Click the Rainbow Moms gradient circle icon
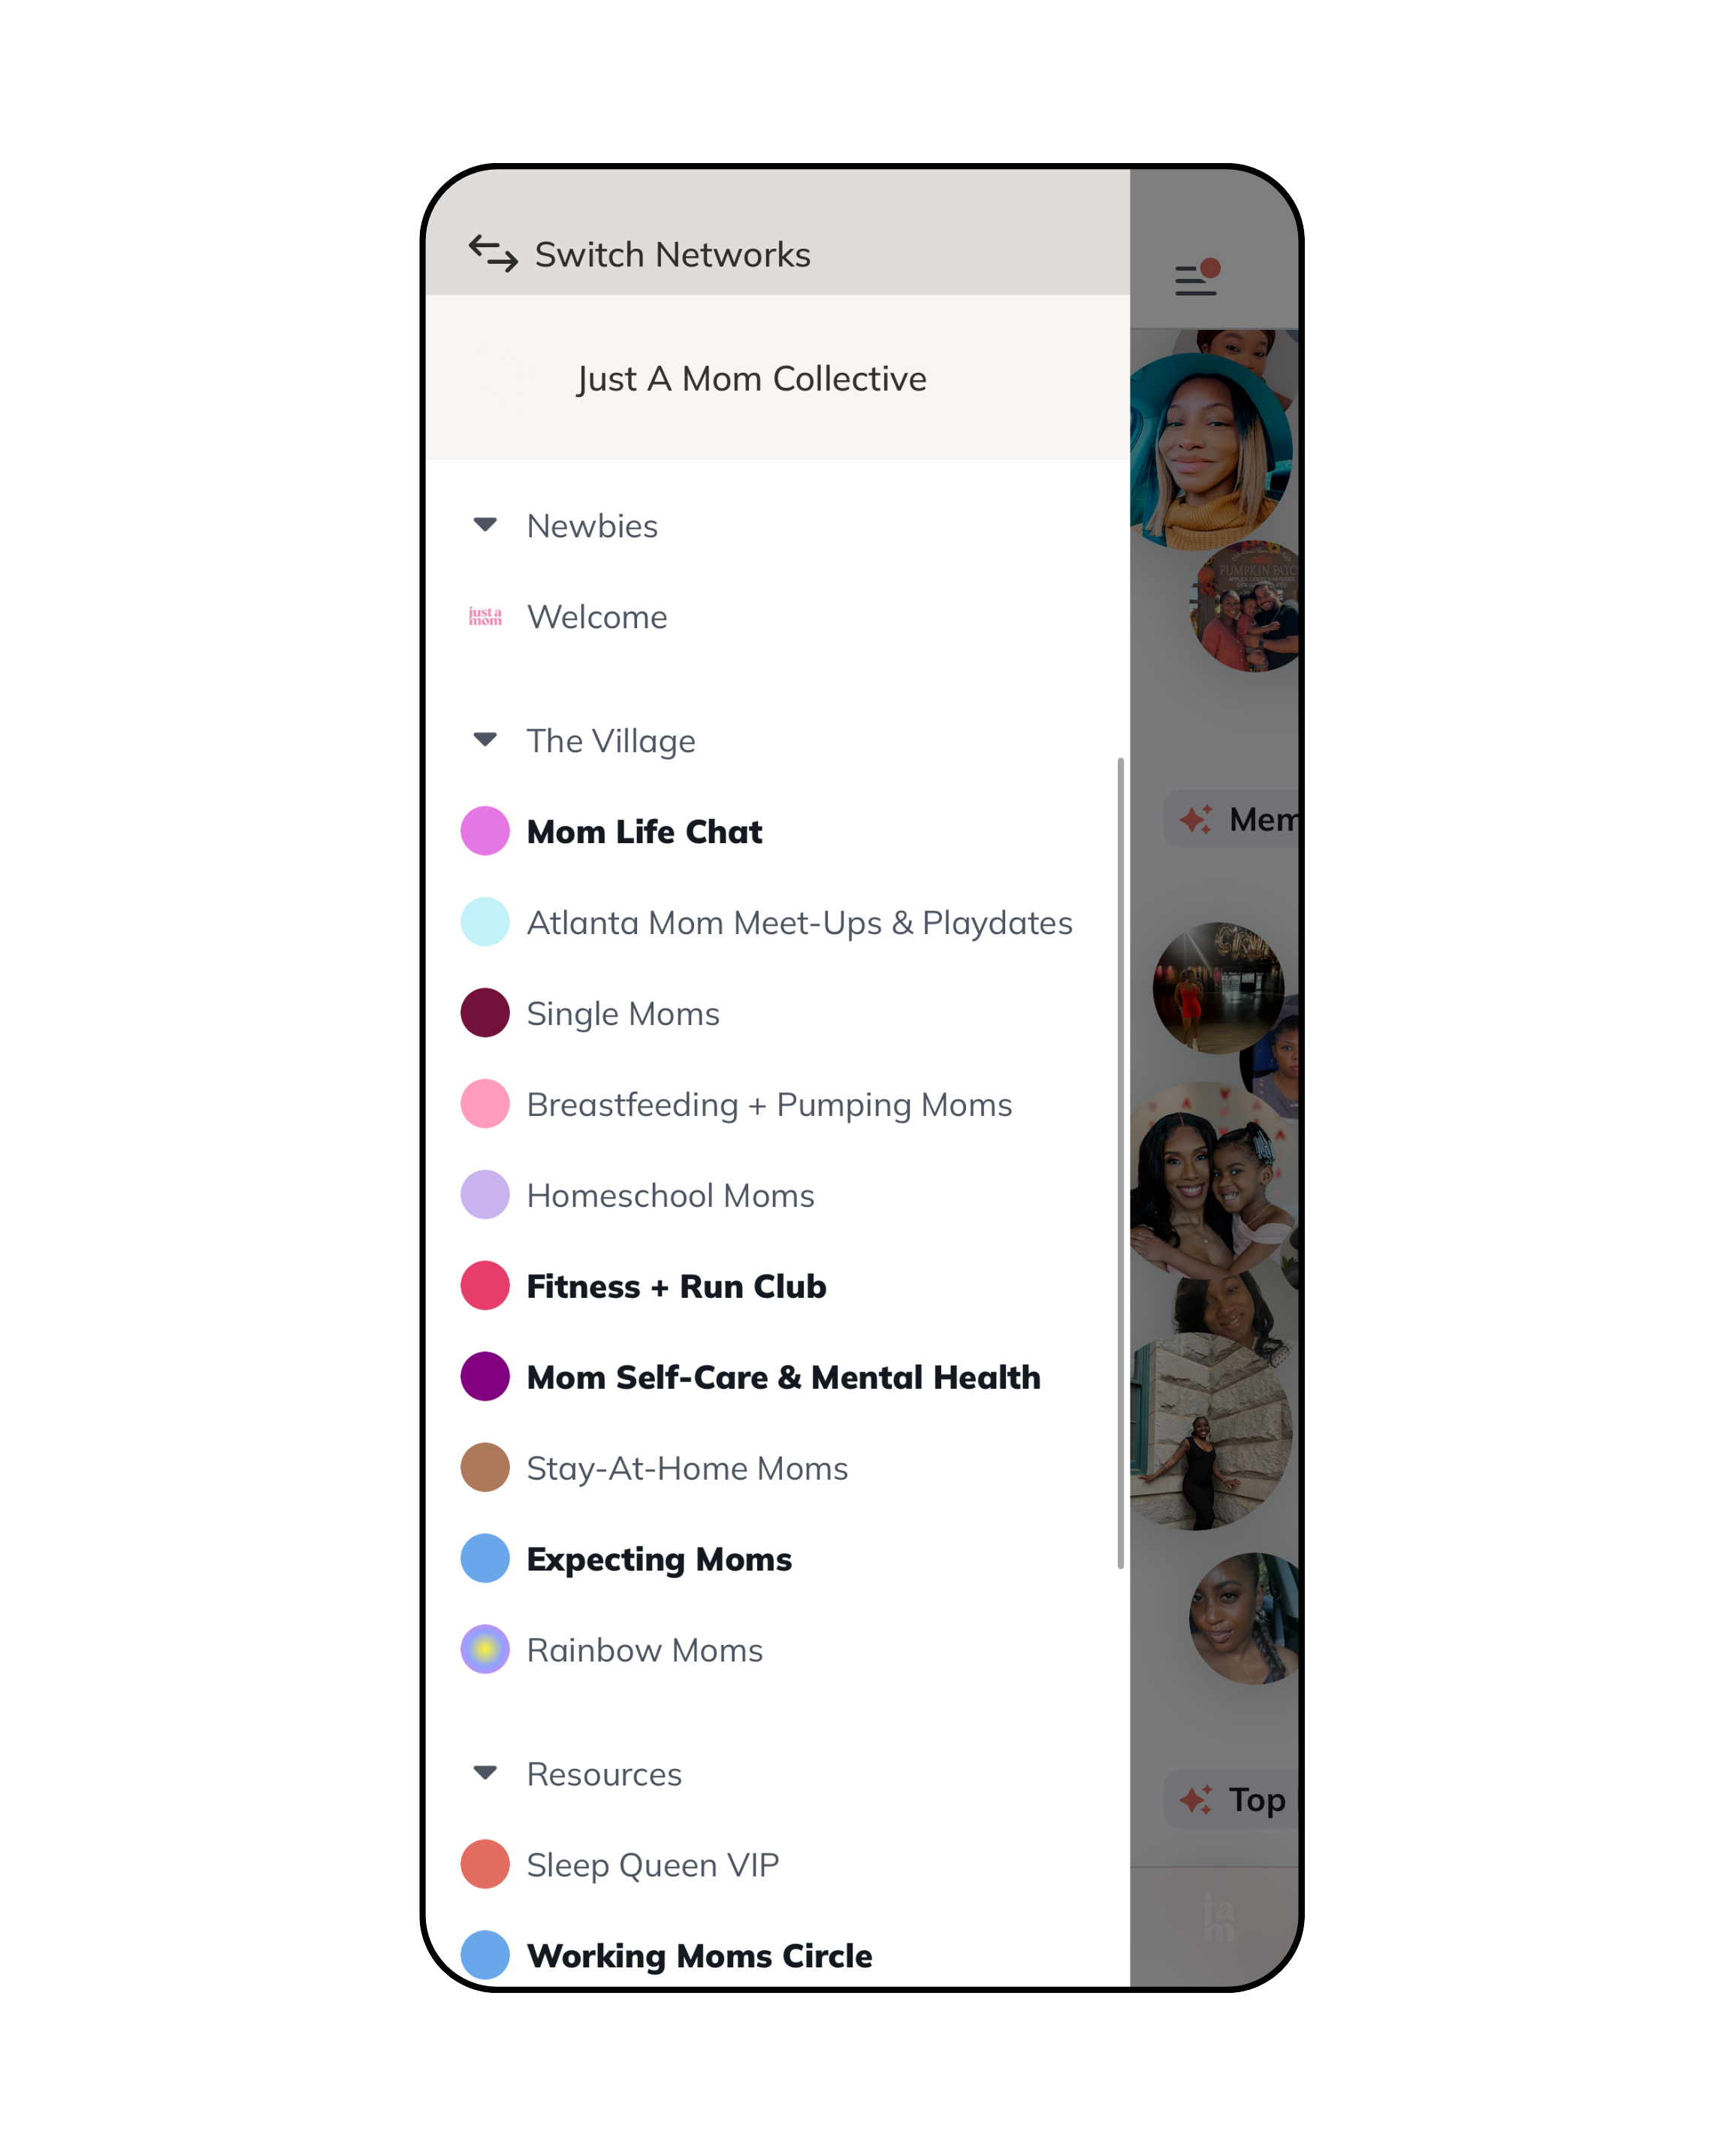Viewport: 1724px width, 2156px height. click(485, 1649)
